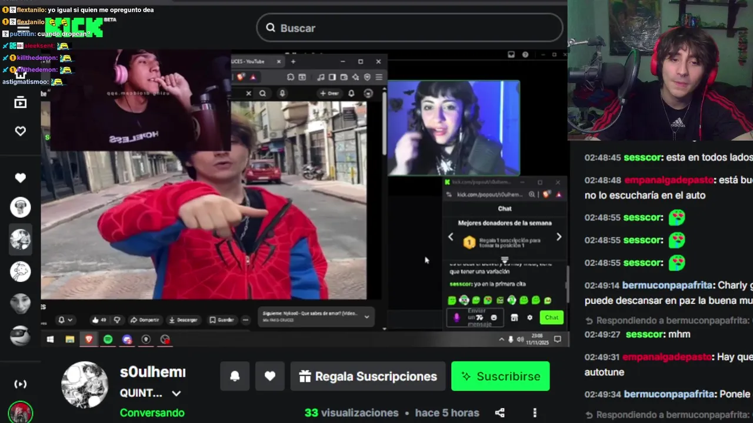Click the green Chat send button
Viewport: 753px width, 423px height.
(551, 317)
